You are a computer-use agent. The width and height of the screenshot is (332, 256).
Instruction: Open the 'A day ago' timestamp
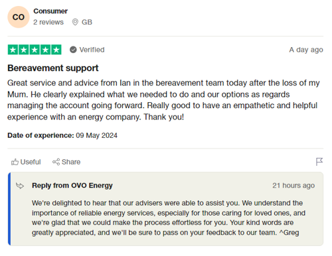pyautogui.click(x=306, y=50)
